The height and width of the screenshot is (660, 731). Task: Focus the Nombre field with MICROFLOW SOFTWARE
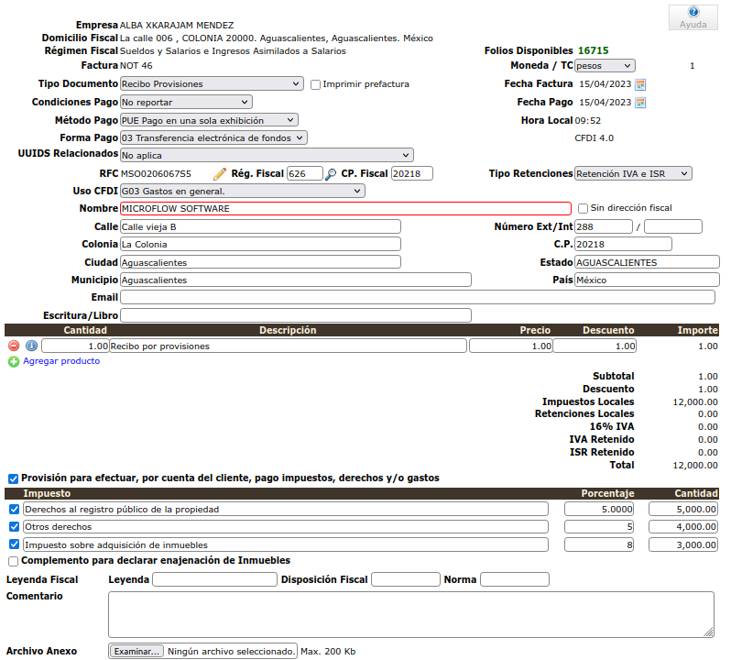345,208
